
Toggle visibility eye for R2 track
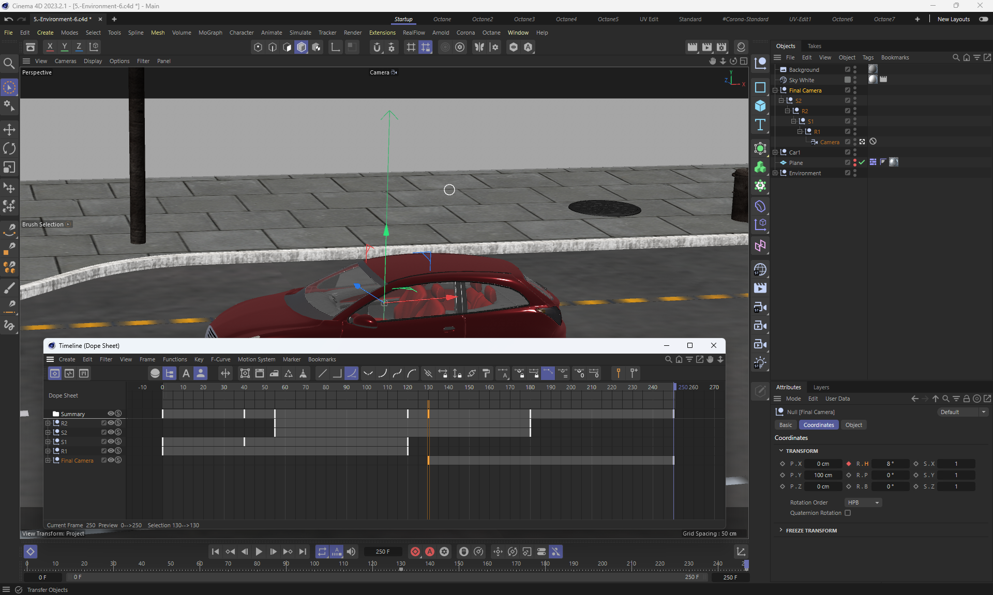[111, 423]
